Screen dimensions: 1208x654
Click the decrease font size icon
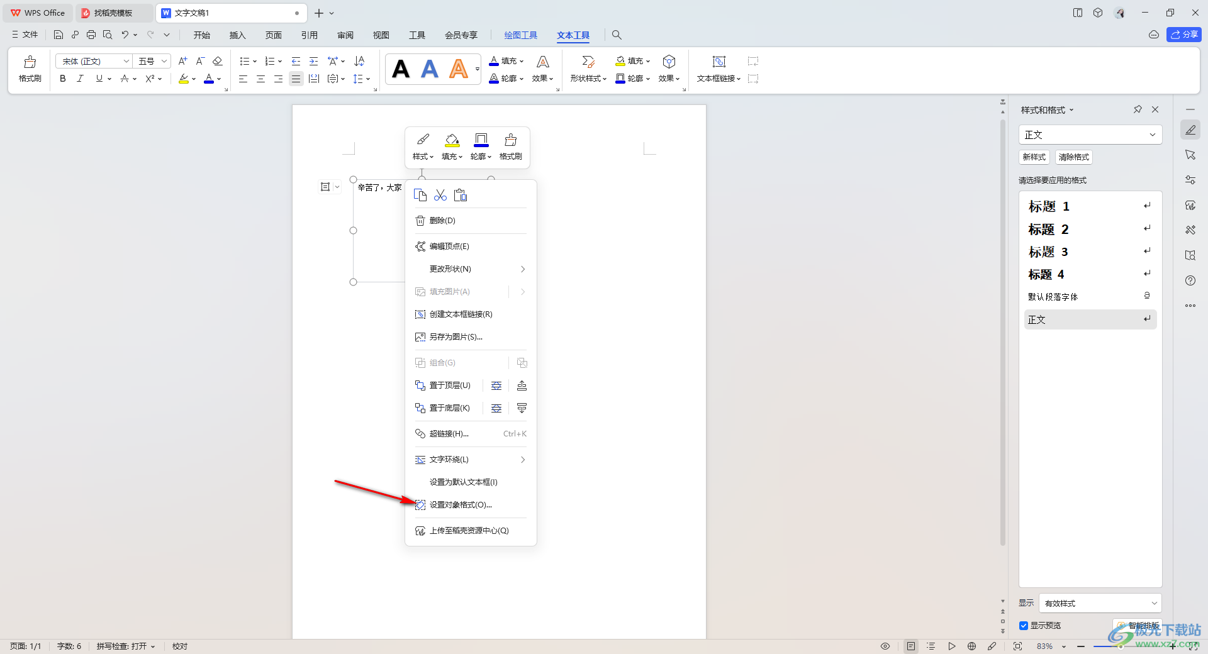point(200,61)
